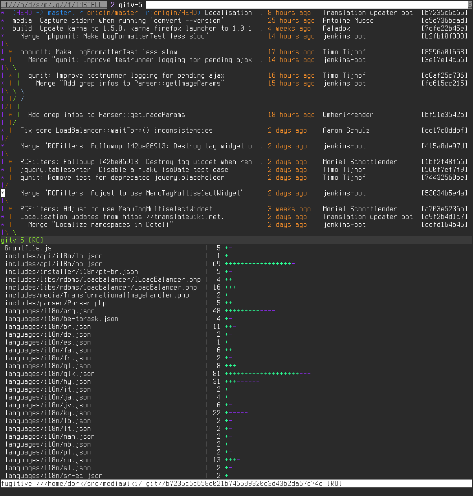The height and width of the screenshot is (496, 473).
Task: Click commit hash [415a8de97d]
Action: [444, 146]
